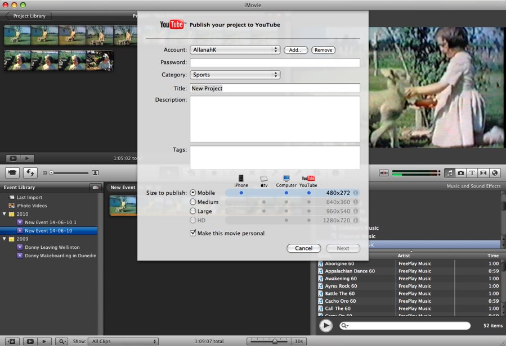Screen dimensions: 506x346
Task: Collapse the 2009 events group
Action: coord(4,239)
